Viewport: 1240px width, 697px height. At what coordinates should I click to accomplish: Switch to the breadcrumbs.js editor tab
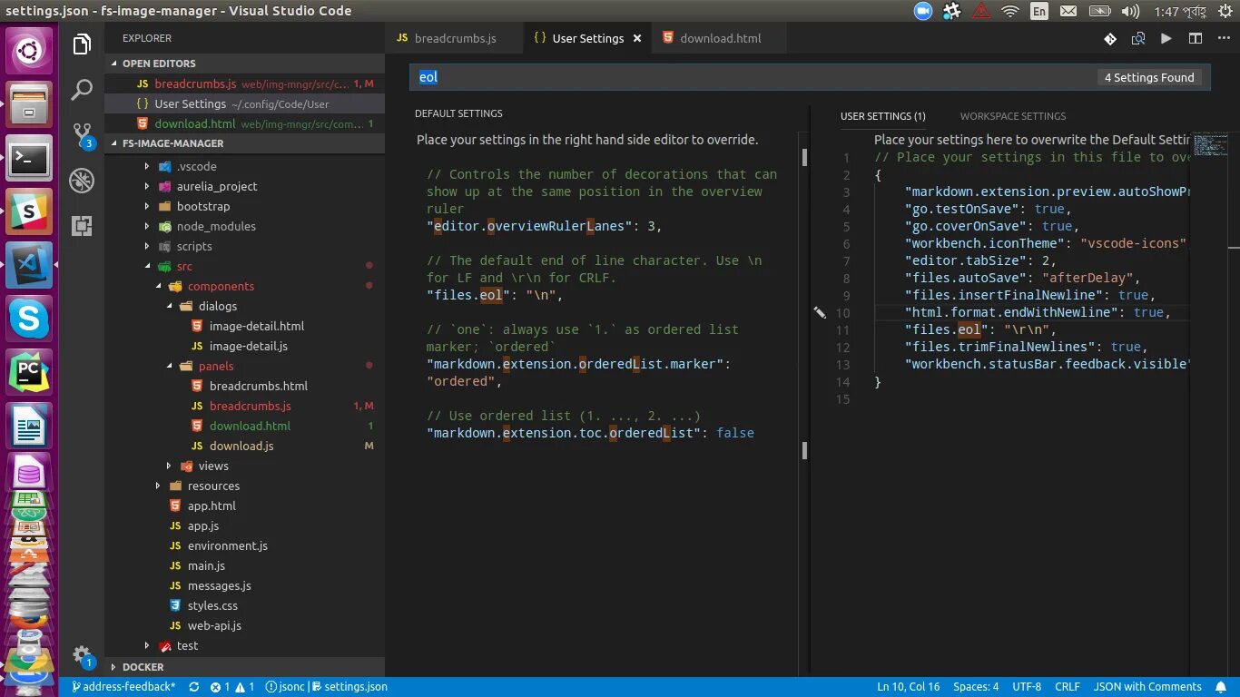point(455,38)
